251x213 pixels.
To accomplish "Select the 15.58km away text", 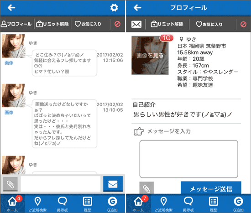I will (x=195, y=52).
